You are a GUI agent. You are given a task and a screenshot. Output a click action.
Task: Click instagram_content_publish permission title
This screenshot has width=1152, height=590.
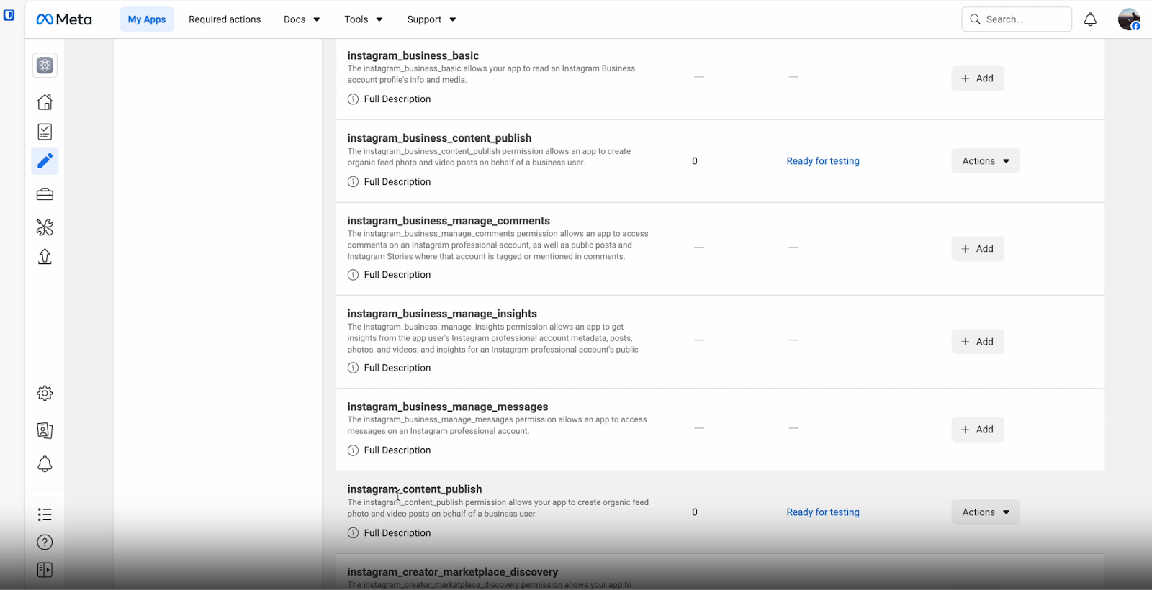click(x=415, y=489)
